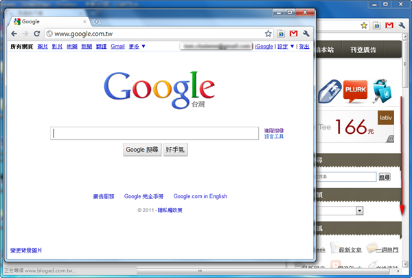Click the lativ Tee 166元 ad banner
The width and height of the screenshot is (412, 278).
[355, 127]
